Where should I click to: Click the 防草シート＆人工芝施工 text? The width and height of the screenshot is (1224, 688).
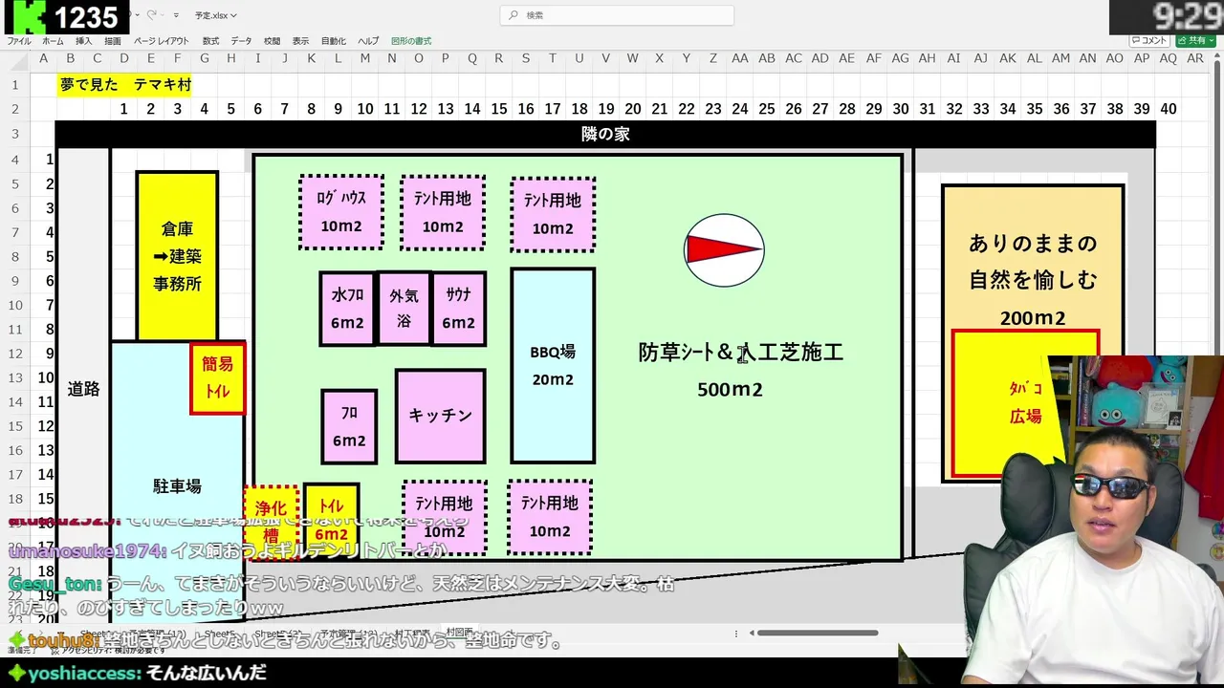coord(741,353)
